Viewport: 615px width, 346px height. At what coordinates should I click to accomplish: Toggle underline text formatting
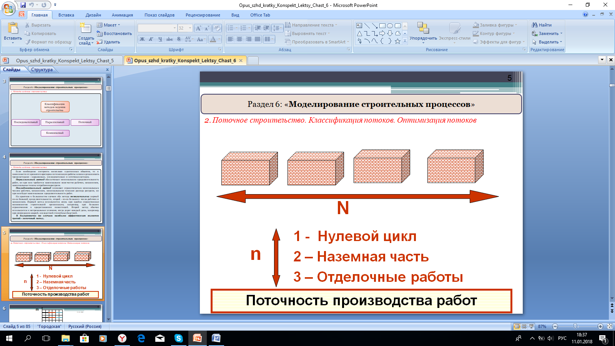(160, 39)
